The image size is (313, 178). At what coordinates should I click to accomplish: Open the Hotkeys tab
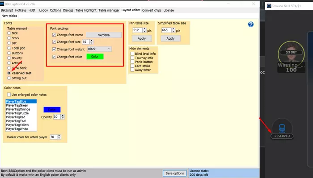21,10
